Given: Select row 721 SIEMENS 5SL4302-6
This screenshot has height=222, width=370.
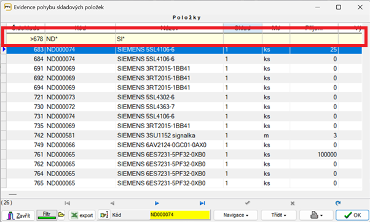Looking at the screenshot, I should click(184, 97).
